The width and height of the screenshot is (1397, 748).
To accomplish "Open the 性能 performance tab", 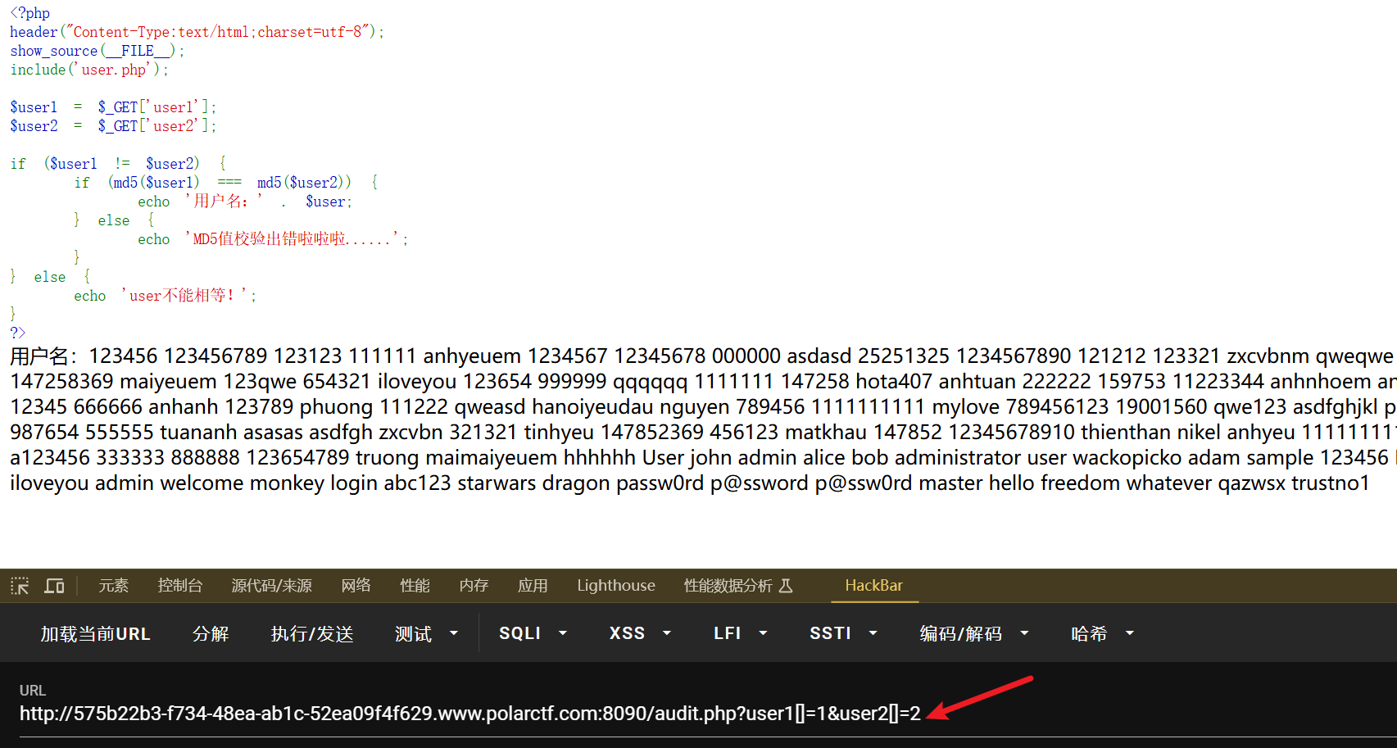I will coord(415,586).
